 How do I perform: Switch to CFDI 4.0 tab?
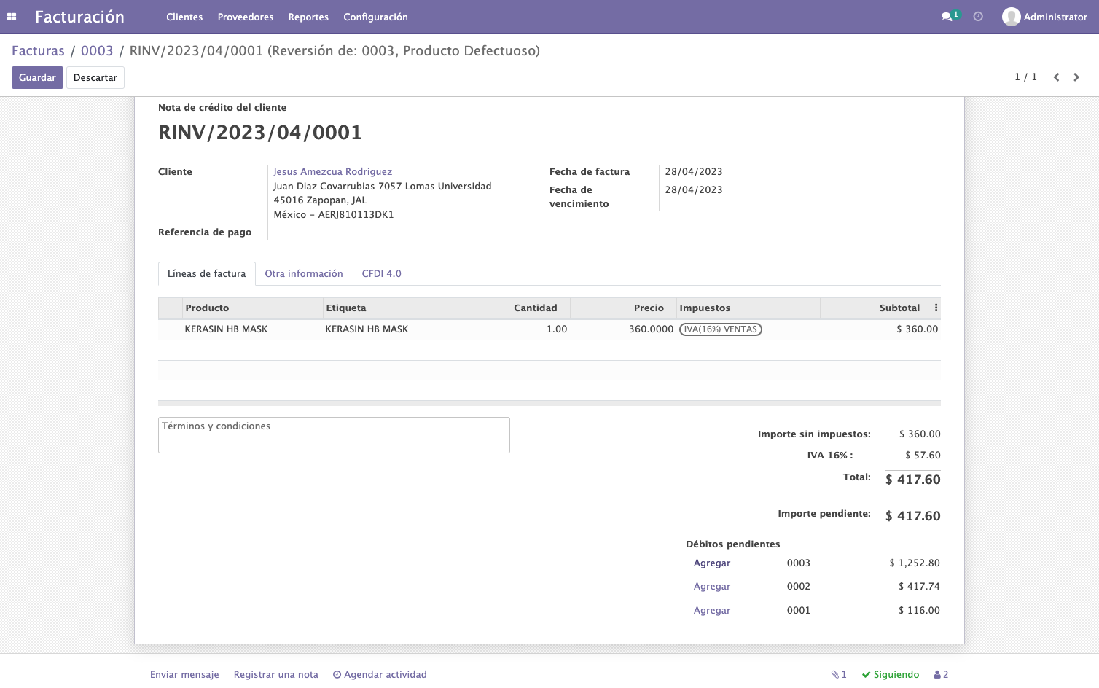coord(381,274)
